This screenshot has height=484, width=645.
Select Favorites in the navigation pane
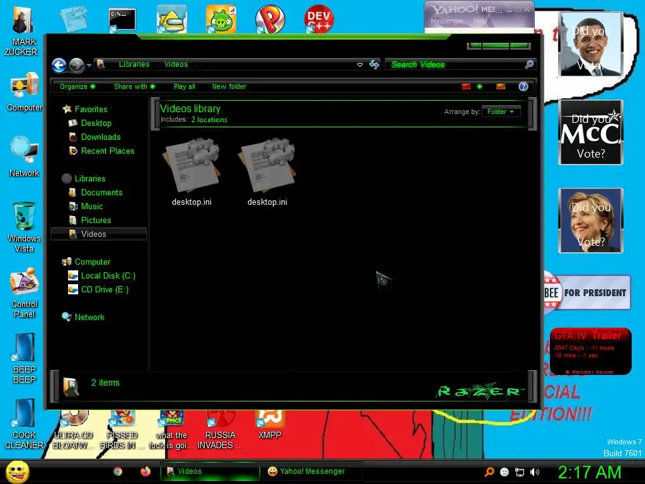tap(91, 109)
